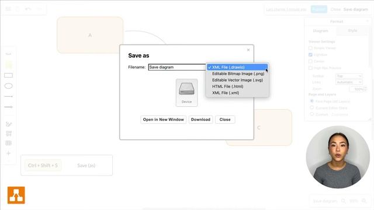Screen dimensions: 374x210
Task: Click the insert table icon
Action: pyautogui.click(x=9, y=143)
